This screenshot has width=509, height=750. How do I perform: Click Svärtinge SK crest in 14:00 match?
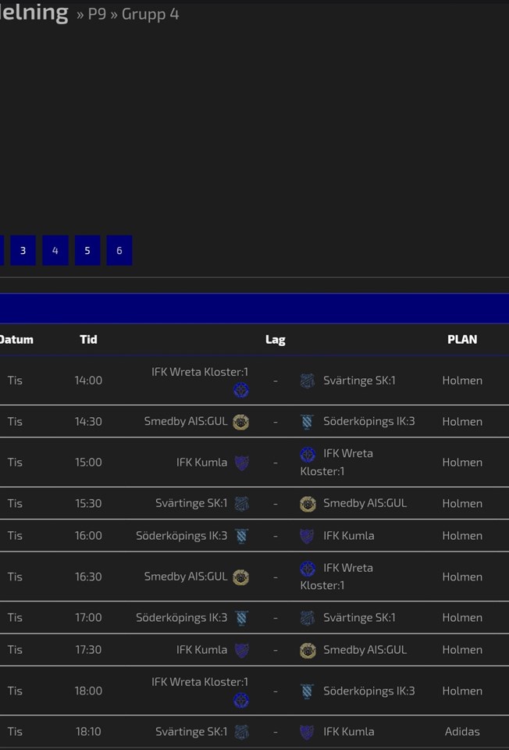point(308,380)
